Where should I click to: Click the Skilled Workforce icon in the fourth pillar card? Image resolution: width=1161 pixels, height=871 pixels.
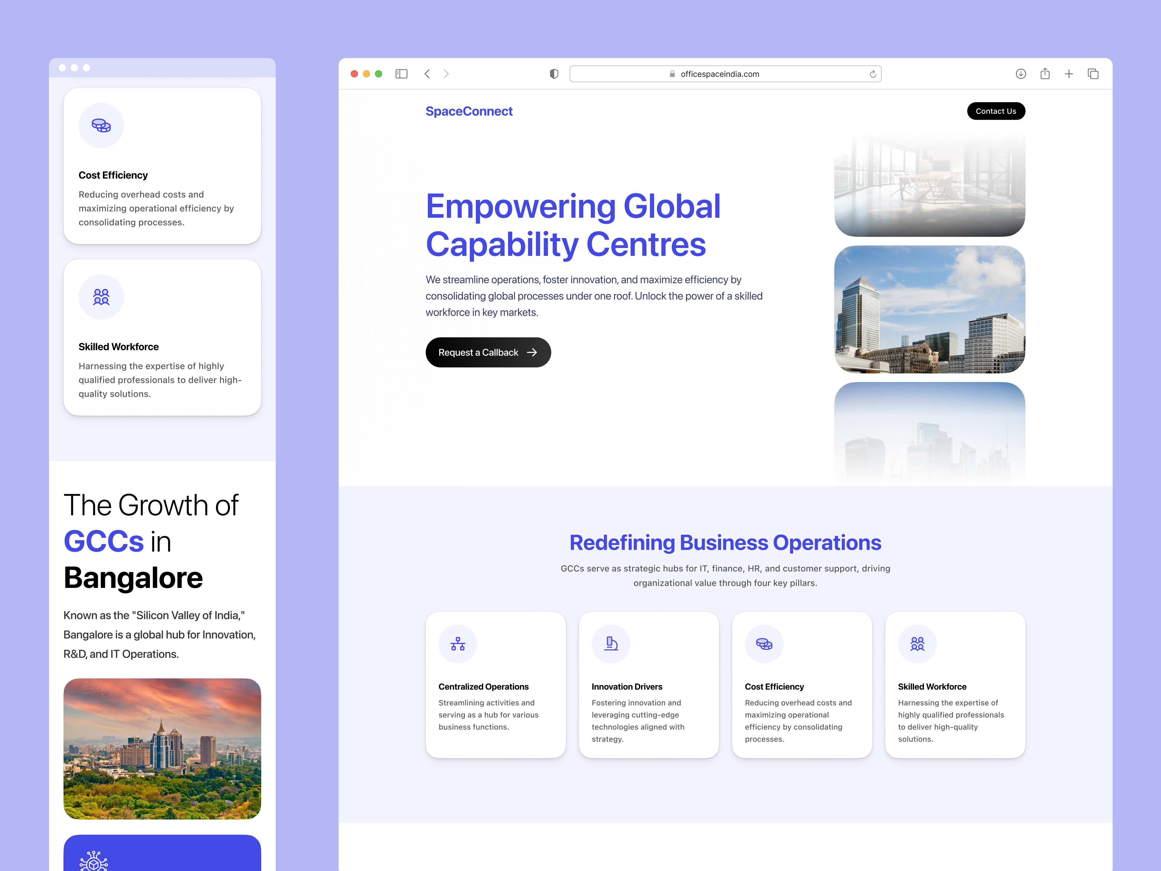coord(917,644)
